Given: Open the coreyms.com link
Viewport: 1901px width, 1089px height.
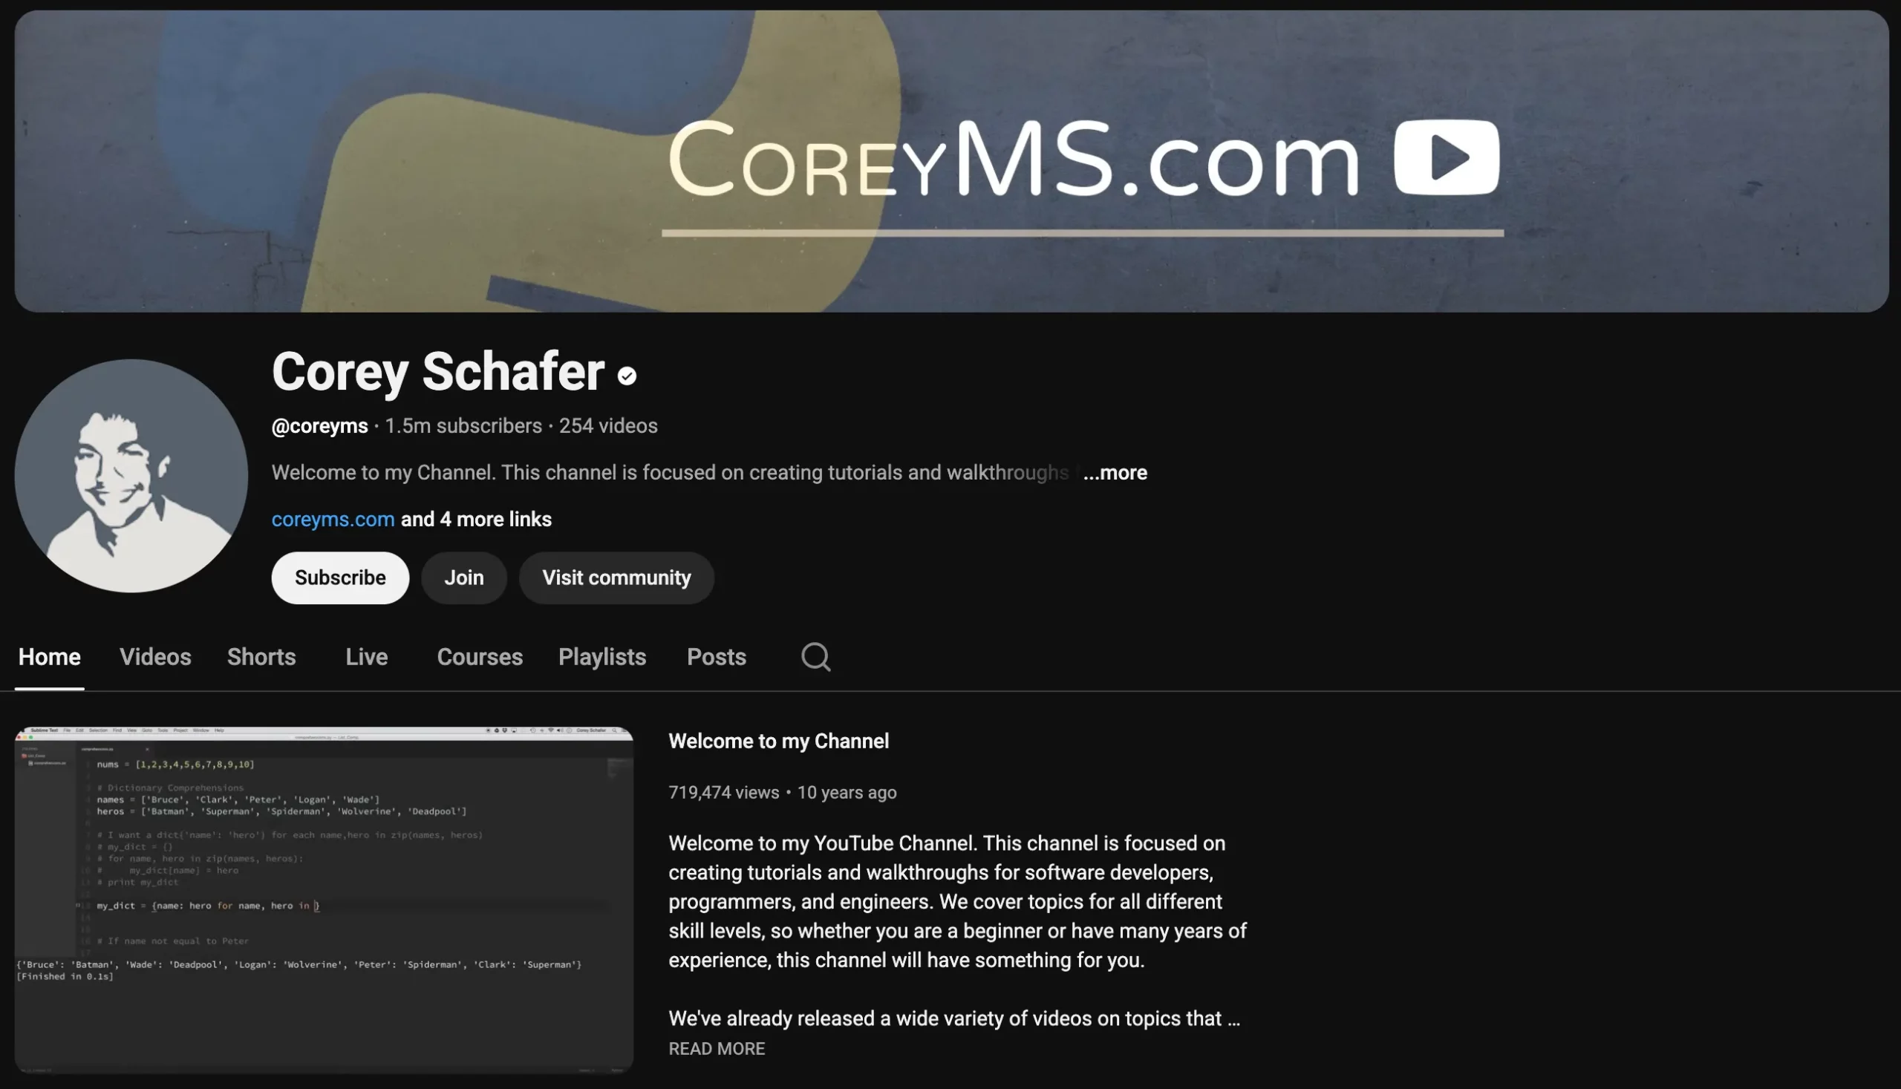Looking at the screenshot, I should (x=332, y=519).
